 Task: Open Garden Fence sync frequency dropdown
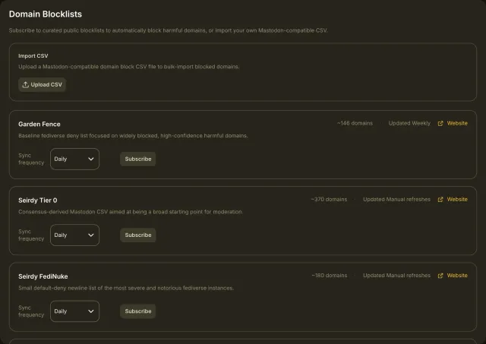pyautogui.click(x=74, y=159)
